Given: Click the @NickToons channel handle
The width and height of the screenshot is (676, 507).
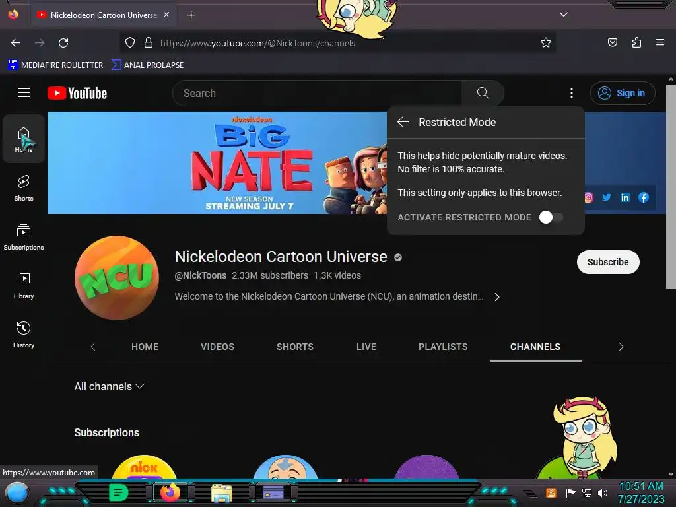Looking at the screenshot, I should click(201, 275).
